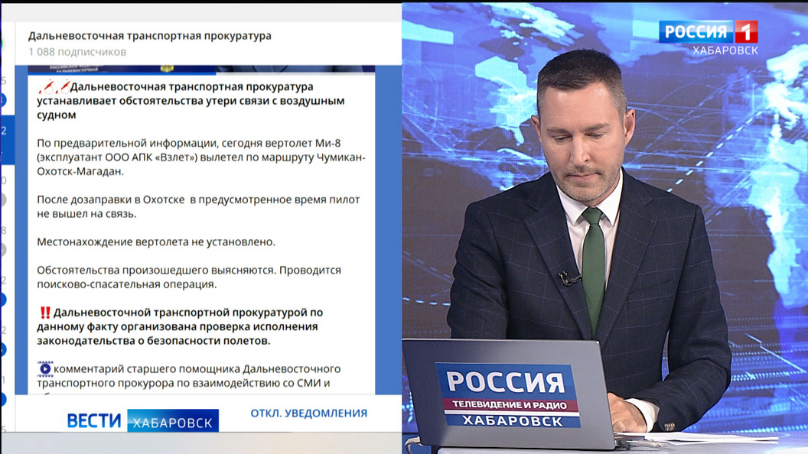The image size is (808, 454).
Task: Click the line "Местонахождение вертолета не установлено."
Action: pos(156,242)
